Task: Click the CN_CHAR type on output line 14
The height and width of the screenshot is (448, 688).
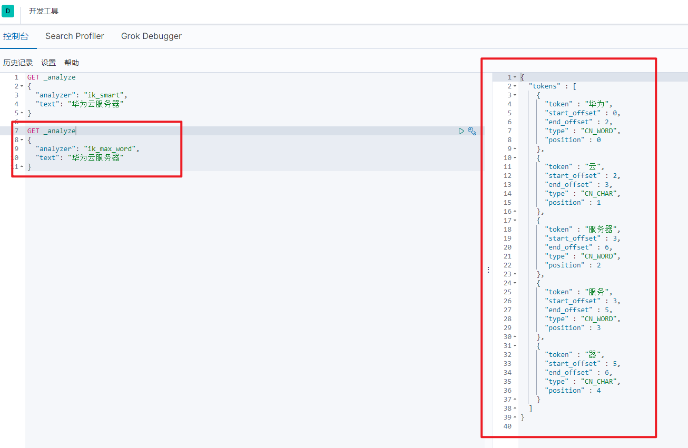Action: point(599,194)
